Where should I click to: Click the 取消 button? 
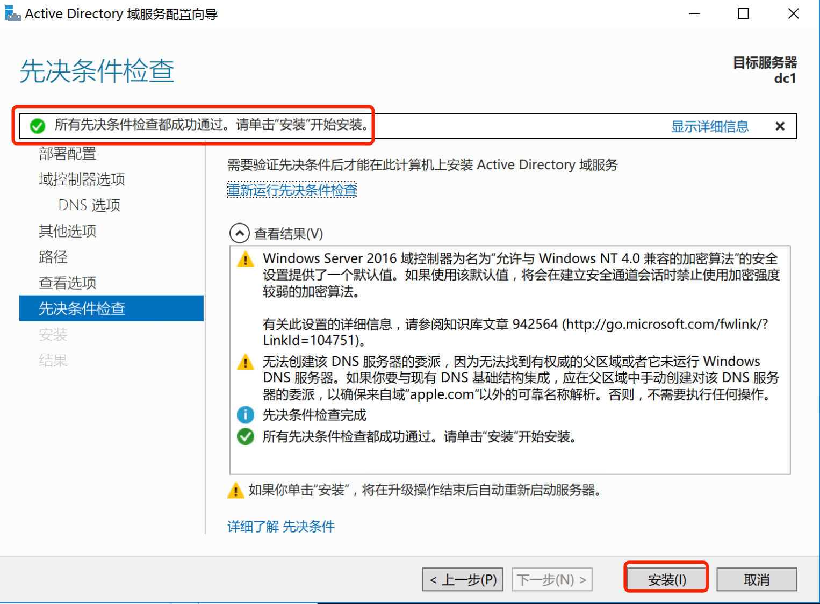[x=756, y=580]
